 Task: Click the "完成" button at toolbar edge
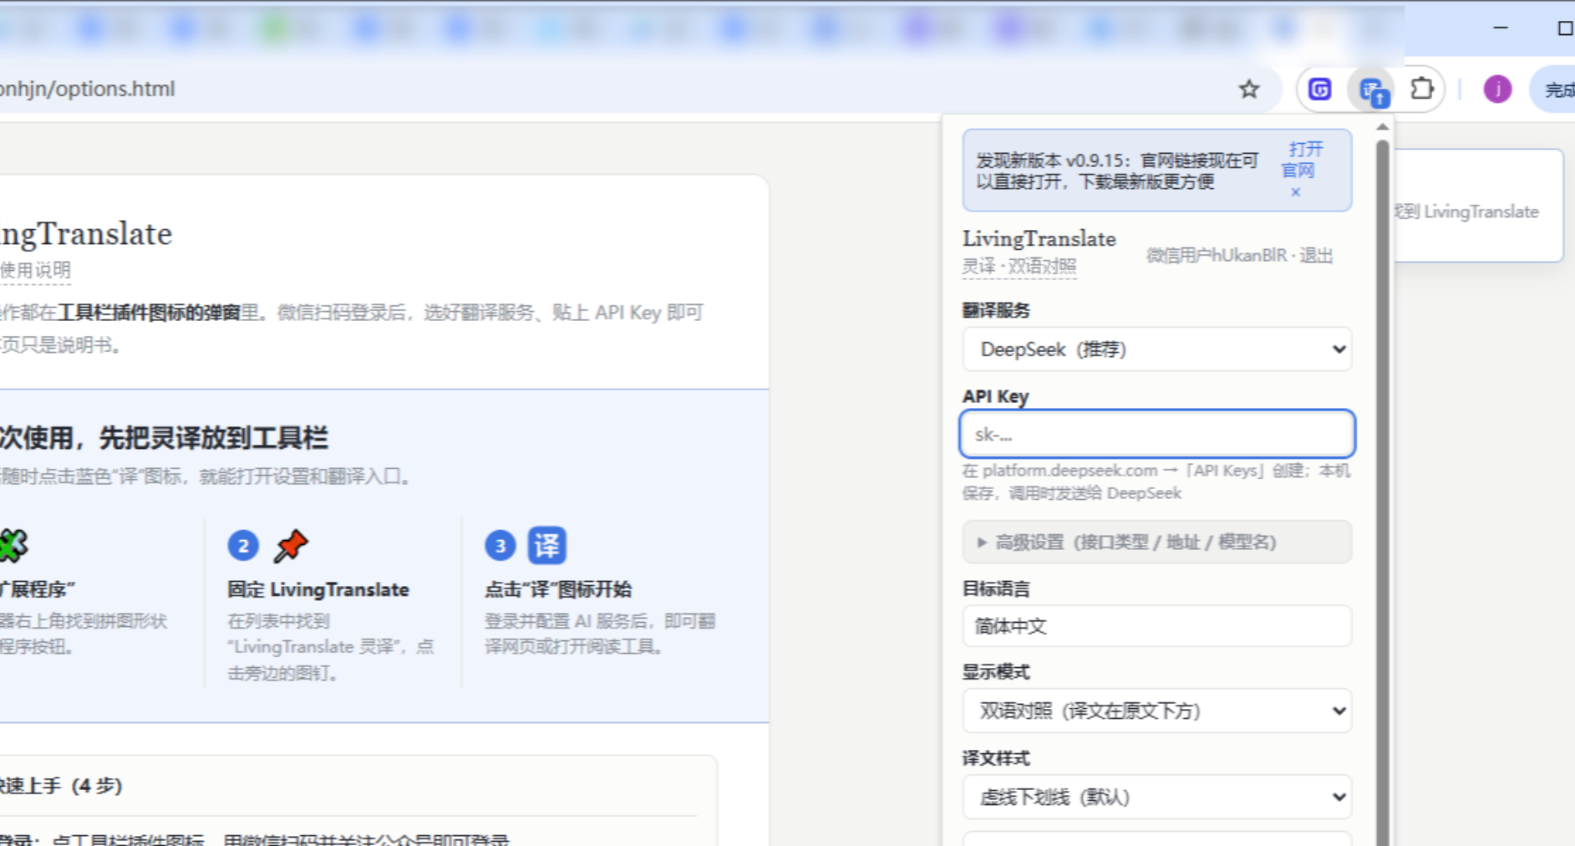pos(1555,89)
